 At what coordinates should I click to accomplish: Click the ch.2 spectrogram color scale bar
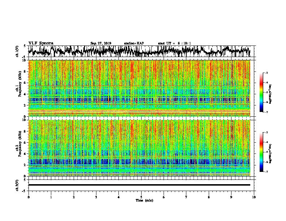[x=261, y=152]
